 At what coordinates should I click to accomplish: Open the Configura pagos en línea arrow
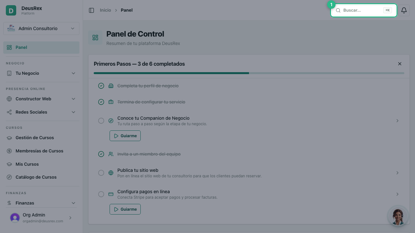[397, 194]
